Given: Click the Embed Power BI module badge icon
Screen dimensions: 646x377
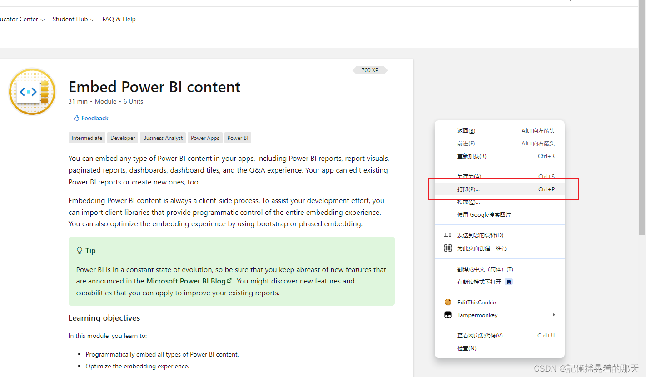Looking at the screenshot, I should click(x=32, y=92).
